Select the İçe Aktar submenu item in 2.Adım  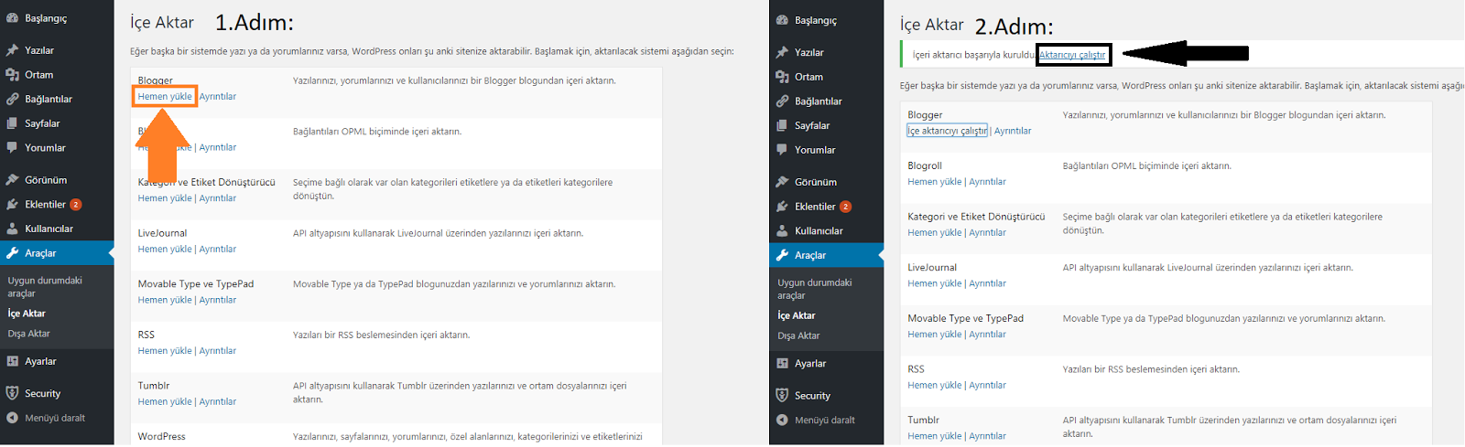[797, 315]
